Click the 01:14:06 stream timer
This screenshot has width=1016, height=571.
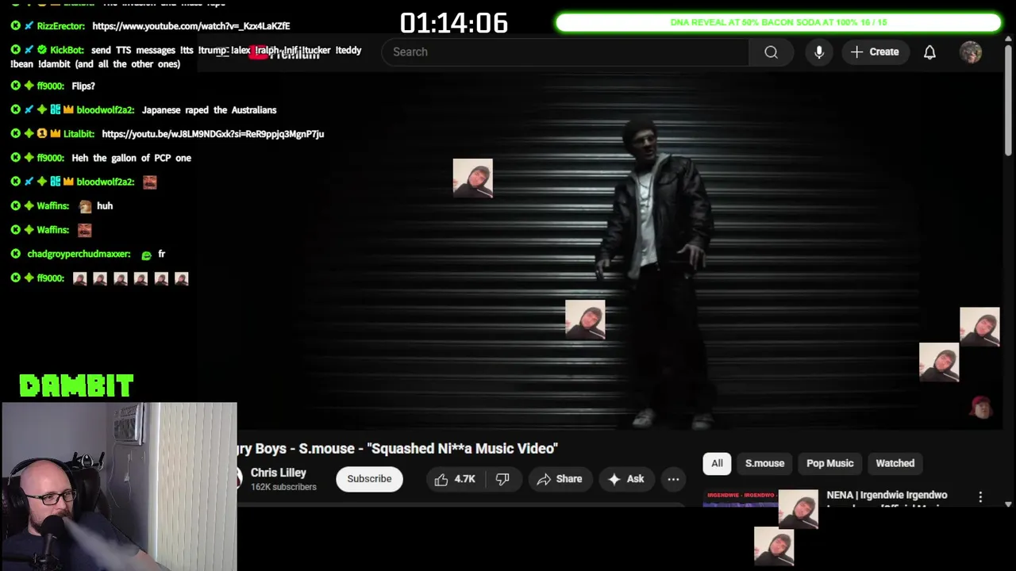pyautogui.click(x=454, y=23)
